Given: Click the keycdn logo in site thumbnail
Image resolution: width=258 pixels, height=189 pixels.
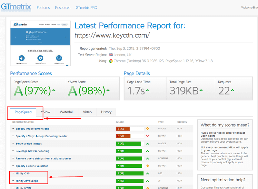Looking at the screenshot, I should coord(20,24).
